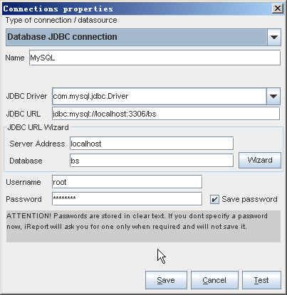Click the Connections properties title bar
Image resolution: width=287 pixels, height=295 pixels.
pyautogui.click(x=137, y=9)
